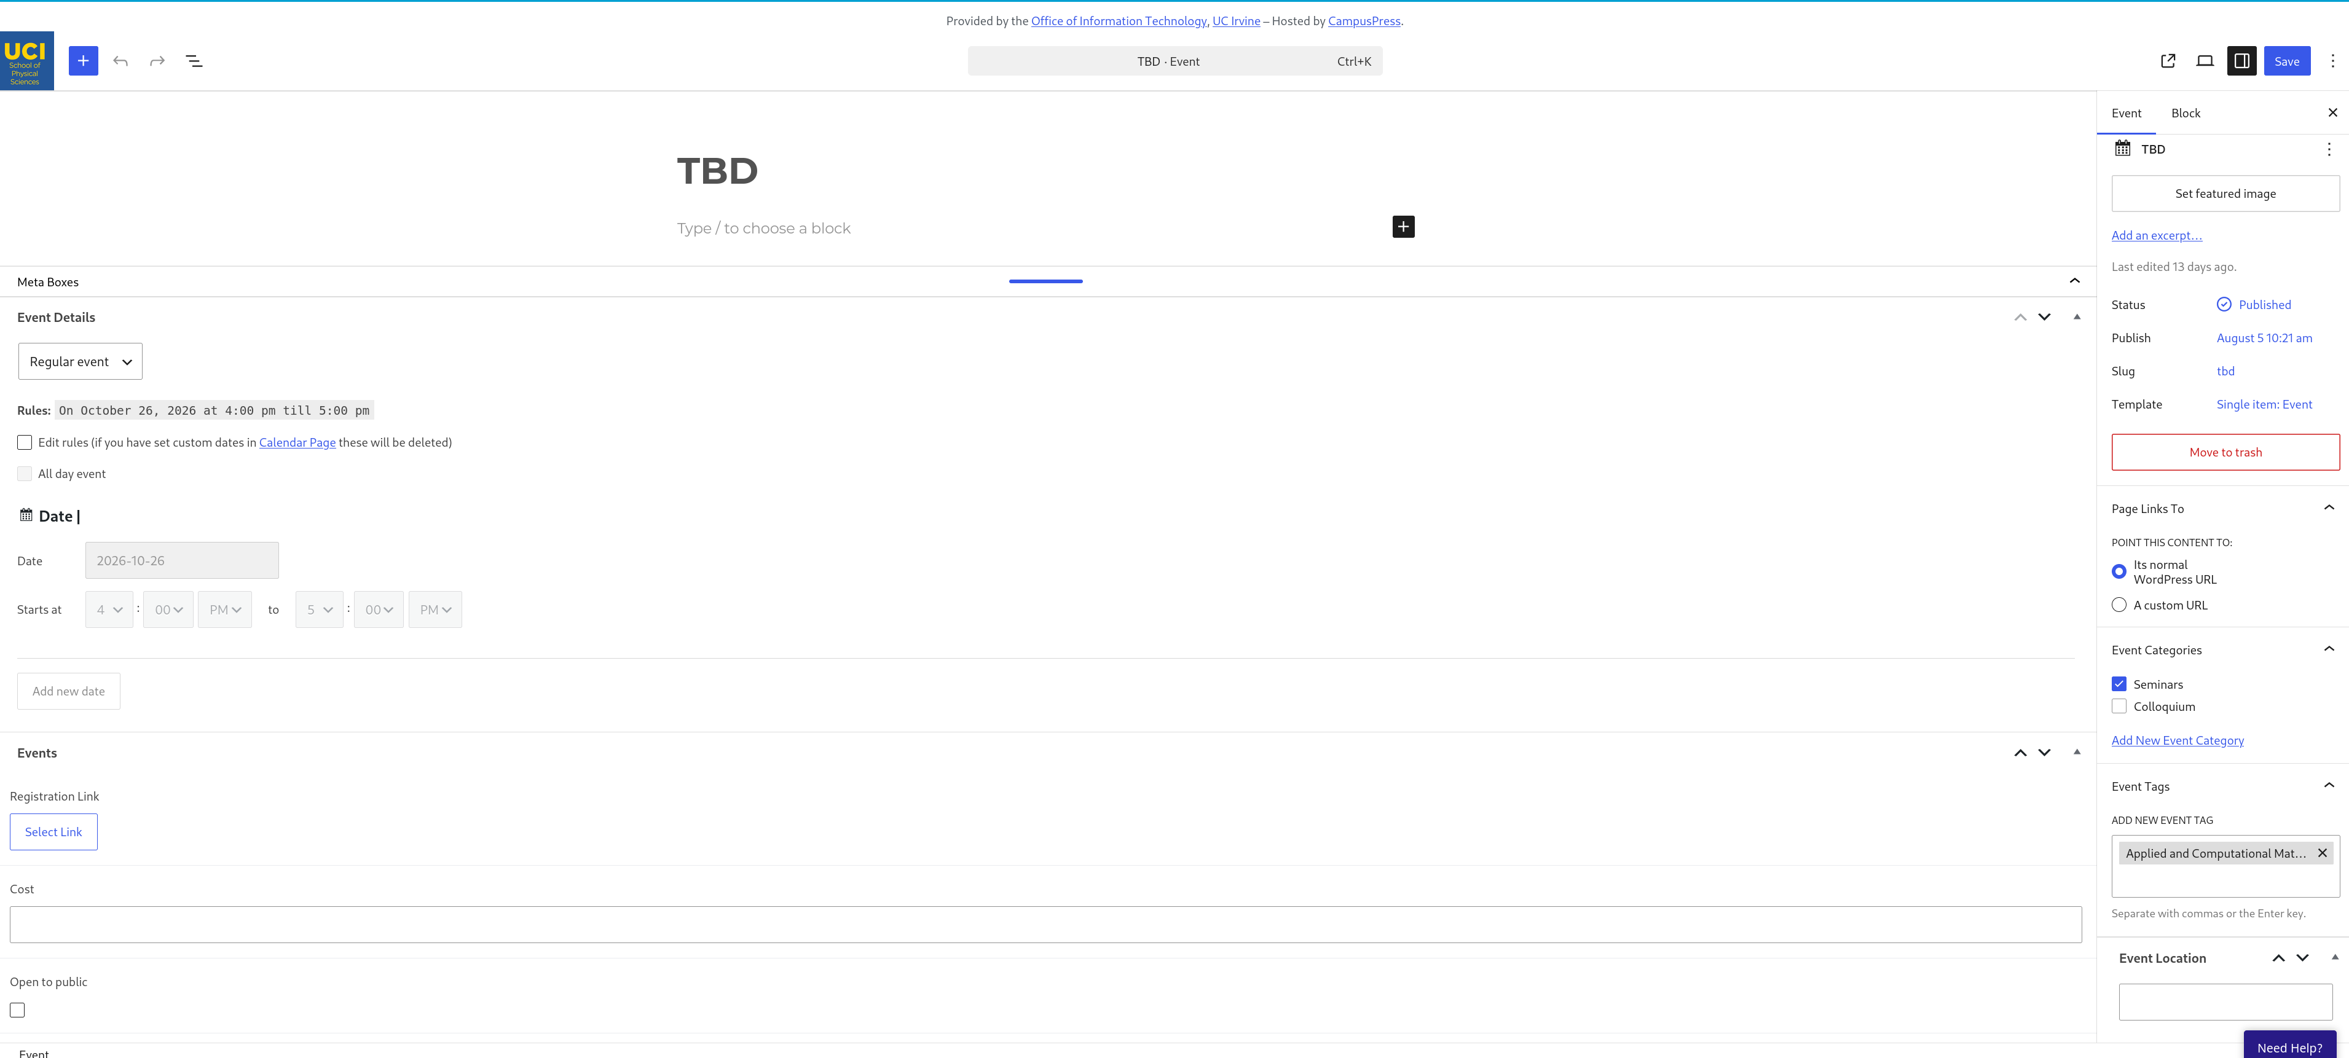Click the redo arrow in toolbar
Screen dimensions: 2349x1058
click(x=157, y=61)
